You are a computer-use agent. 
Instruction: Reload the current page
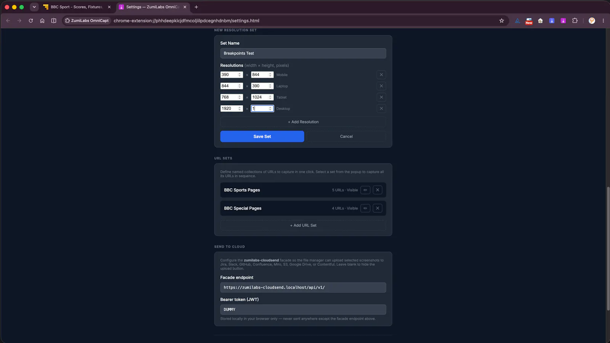(x=31, y=21)
